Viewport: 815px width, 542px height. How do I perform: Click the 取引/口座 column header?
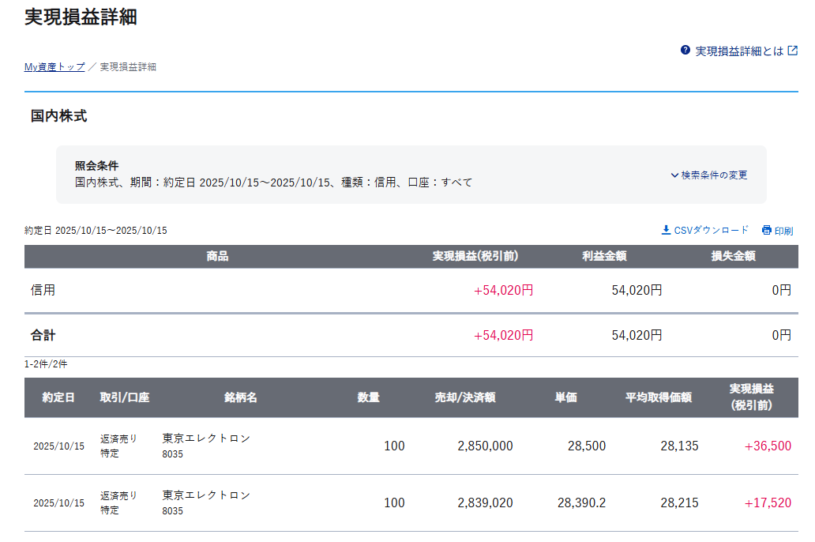tap(124, 397)
